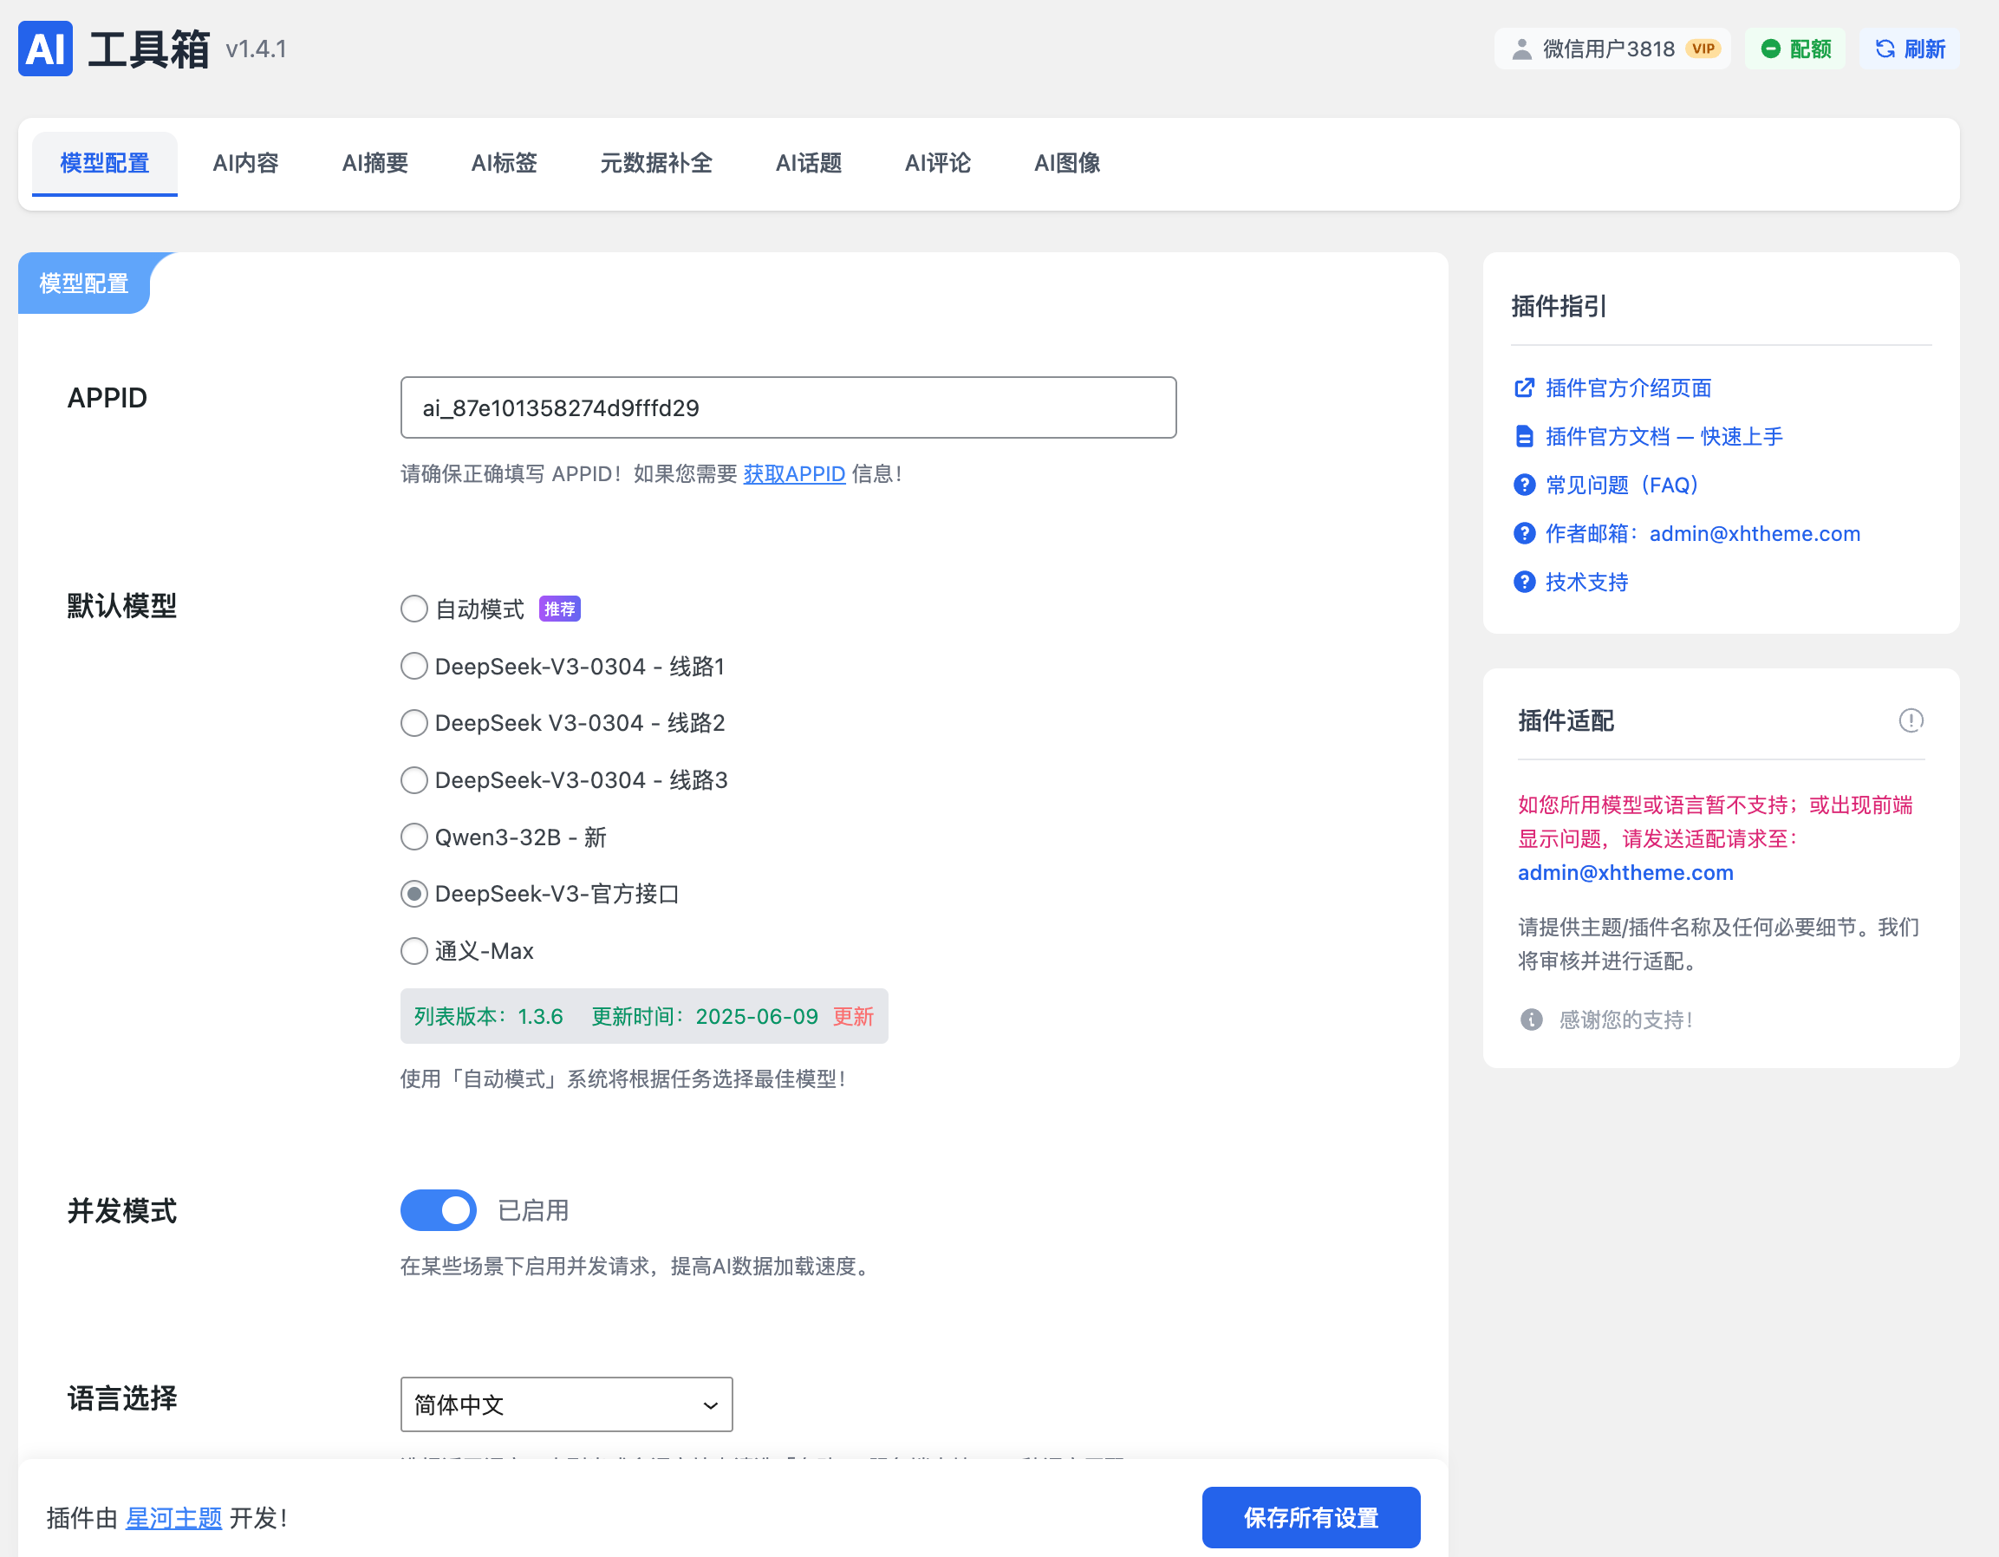Click the 刷新 button
Screen dimensions: 1999x1557
click(x=1911, y=49)
